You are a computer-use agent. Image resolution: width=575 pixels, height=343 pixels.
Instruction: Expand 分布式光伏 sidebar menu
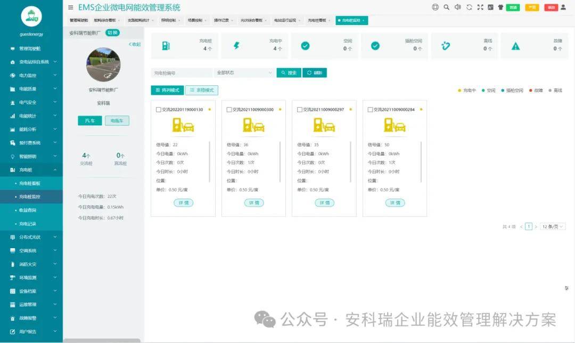(x=31, y=238)
